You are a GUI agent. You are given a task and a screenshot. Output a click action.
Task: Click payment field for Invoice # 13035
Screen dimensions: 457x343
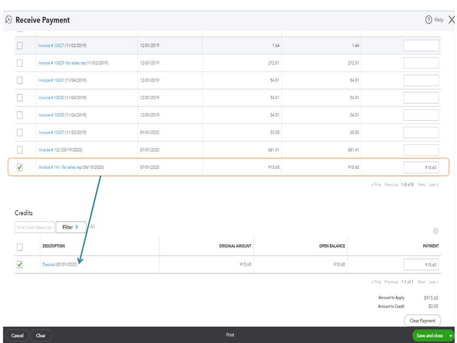click(421, 115)
